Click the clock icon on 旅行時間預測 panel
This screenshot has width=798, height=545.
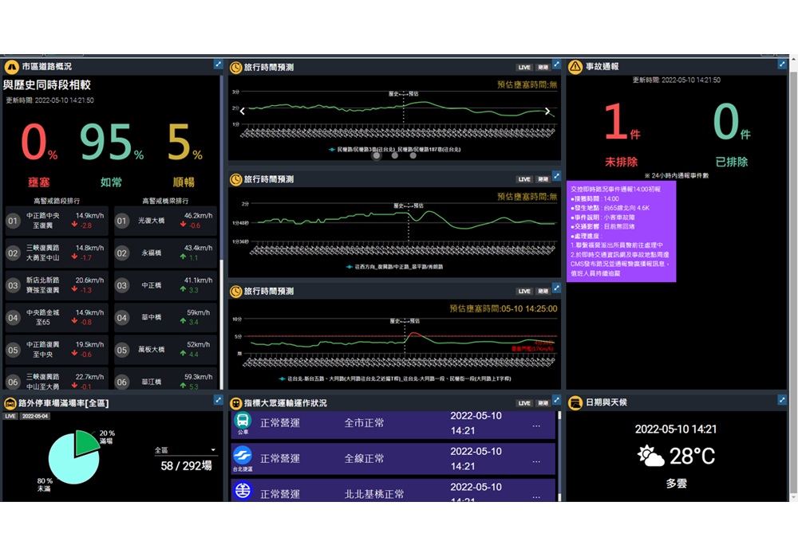(235, 67)
